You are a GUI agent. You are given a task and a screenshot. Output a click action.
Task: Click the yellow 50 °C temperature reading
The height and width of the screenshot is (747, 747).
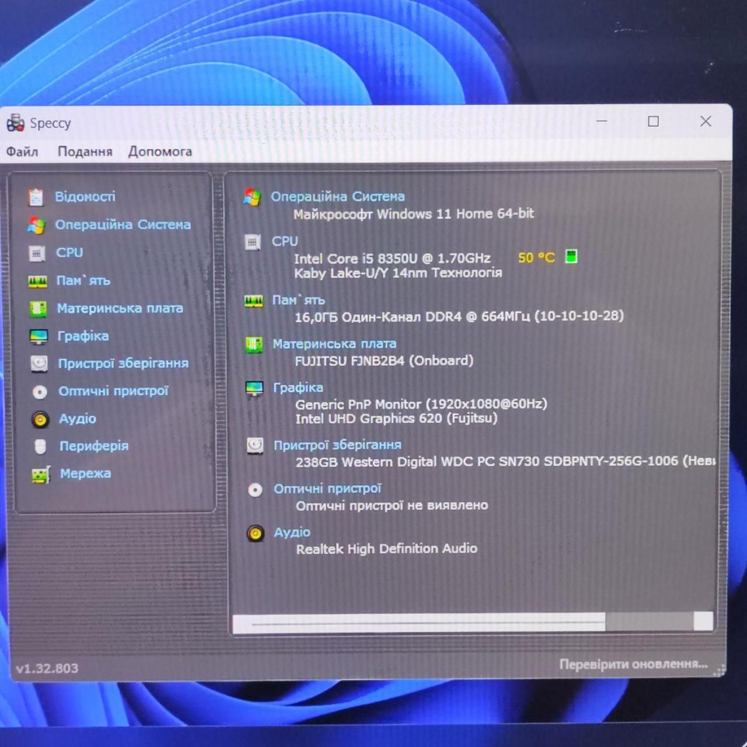click(536, 257)
